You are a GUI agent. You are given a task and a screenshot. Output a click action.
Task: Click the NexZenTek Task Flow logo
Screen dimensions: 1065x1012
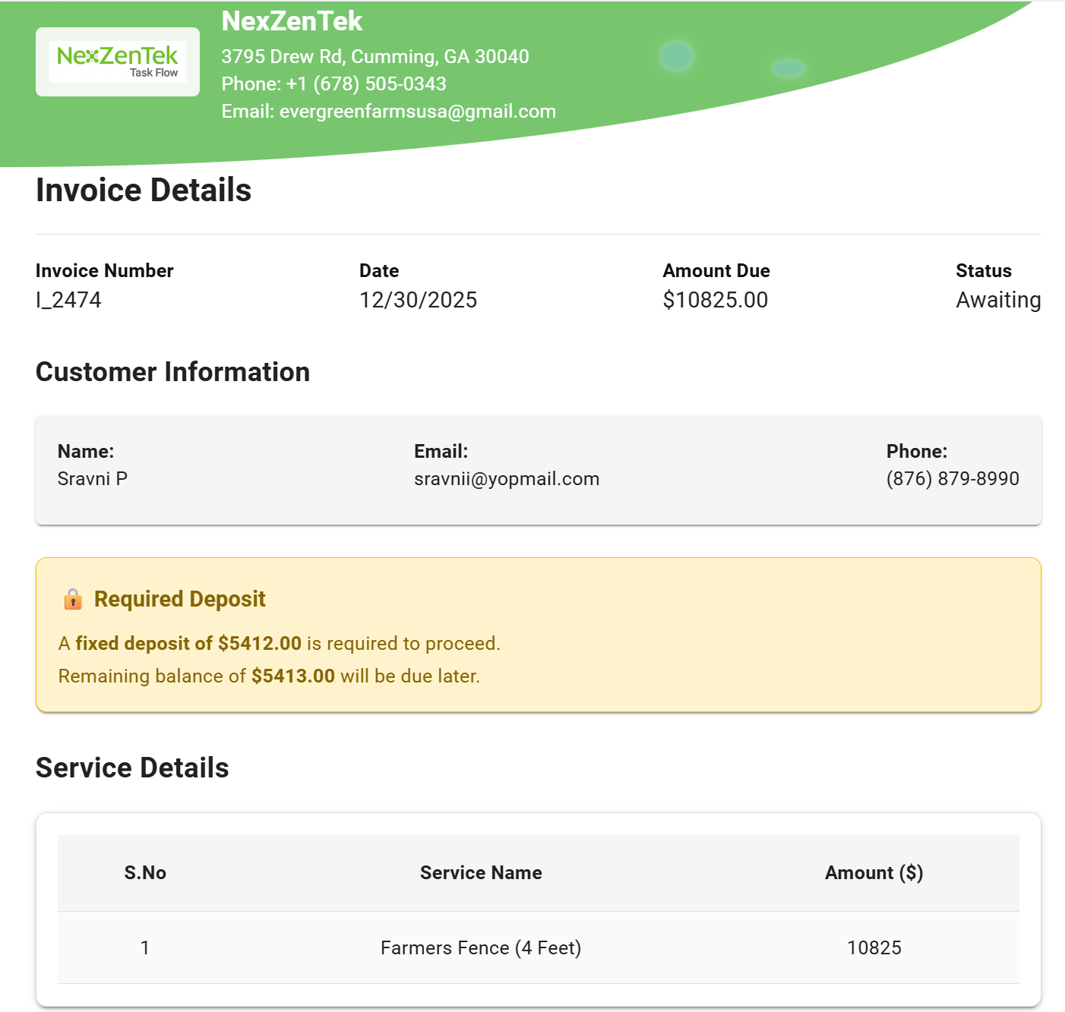[x=118, y=62]
